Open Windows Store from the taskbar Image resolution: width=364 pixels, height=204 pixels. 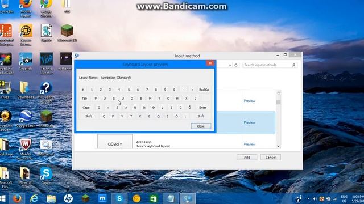click(154, 198)
